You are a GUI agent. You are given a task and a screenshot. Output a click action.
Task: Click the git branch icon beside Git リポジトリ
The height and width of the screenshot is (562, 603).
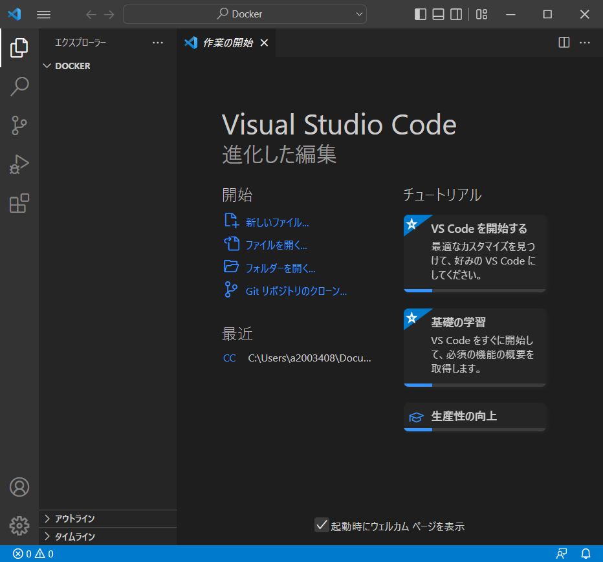[231, 290]
